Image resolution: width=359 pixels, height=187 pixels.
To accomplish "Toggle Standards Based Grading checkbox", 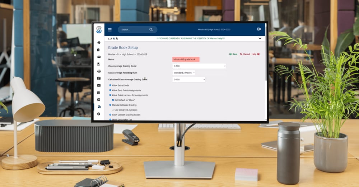I will (x=110, y=105).
